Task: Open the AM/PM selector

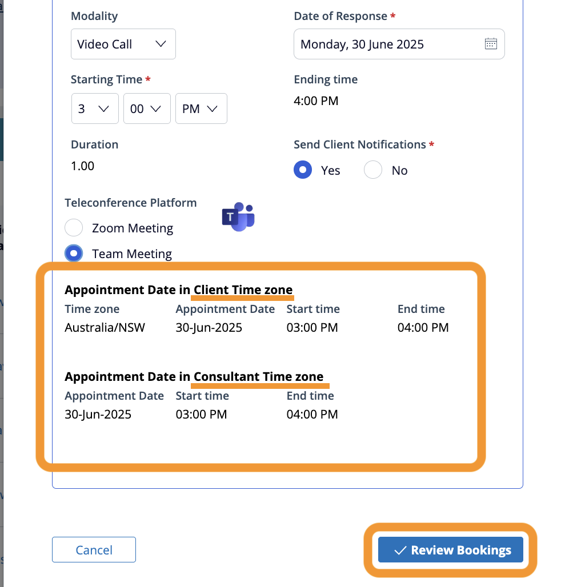Action: pos(201,108)
